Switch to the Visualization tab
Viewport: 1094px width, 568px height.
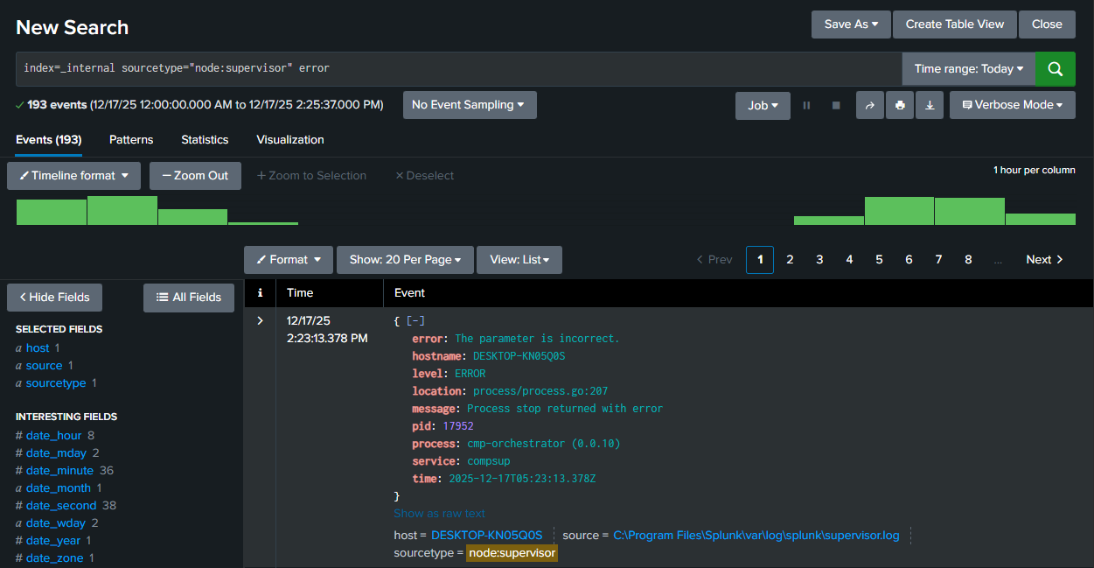click(290, 140)
